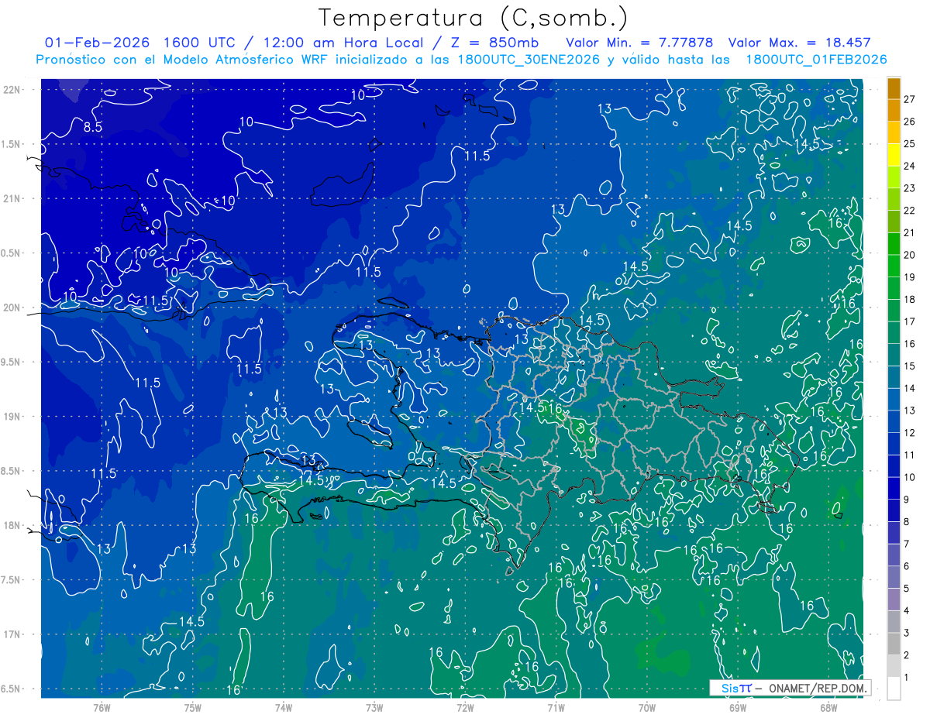Click the lime legend swatch between 23 and 24
930x718 pixels.
click(x=894, y=177)
